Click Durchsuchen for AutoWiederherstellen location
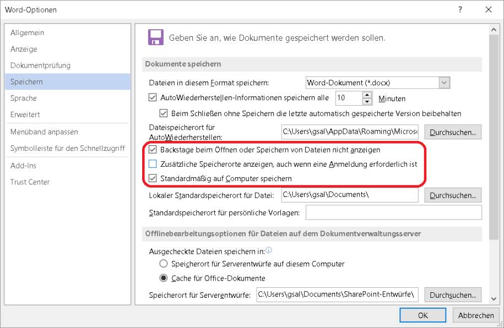The width and height of the screenshot is (504, 328). (453, 132)
